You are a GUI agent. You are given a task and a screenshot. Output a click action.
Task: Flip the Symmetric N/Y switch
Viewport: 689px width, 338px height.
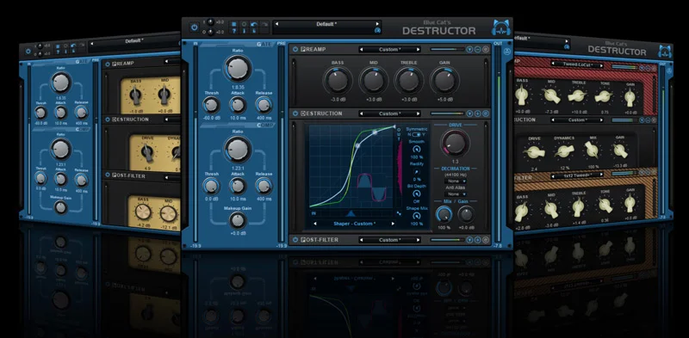coord(416,134)
